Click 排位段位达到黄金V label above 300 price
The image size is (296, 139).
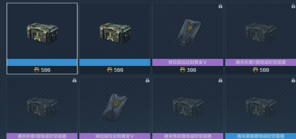click(188, 62)
